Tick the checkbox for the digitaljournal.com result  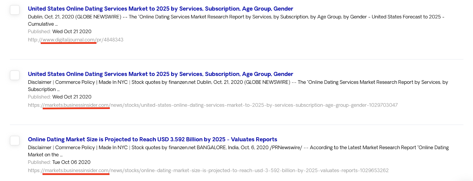pyautogui.click(x=15, y=10)
